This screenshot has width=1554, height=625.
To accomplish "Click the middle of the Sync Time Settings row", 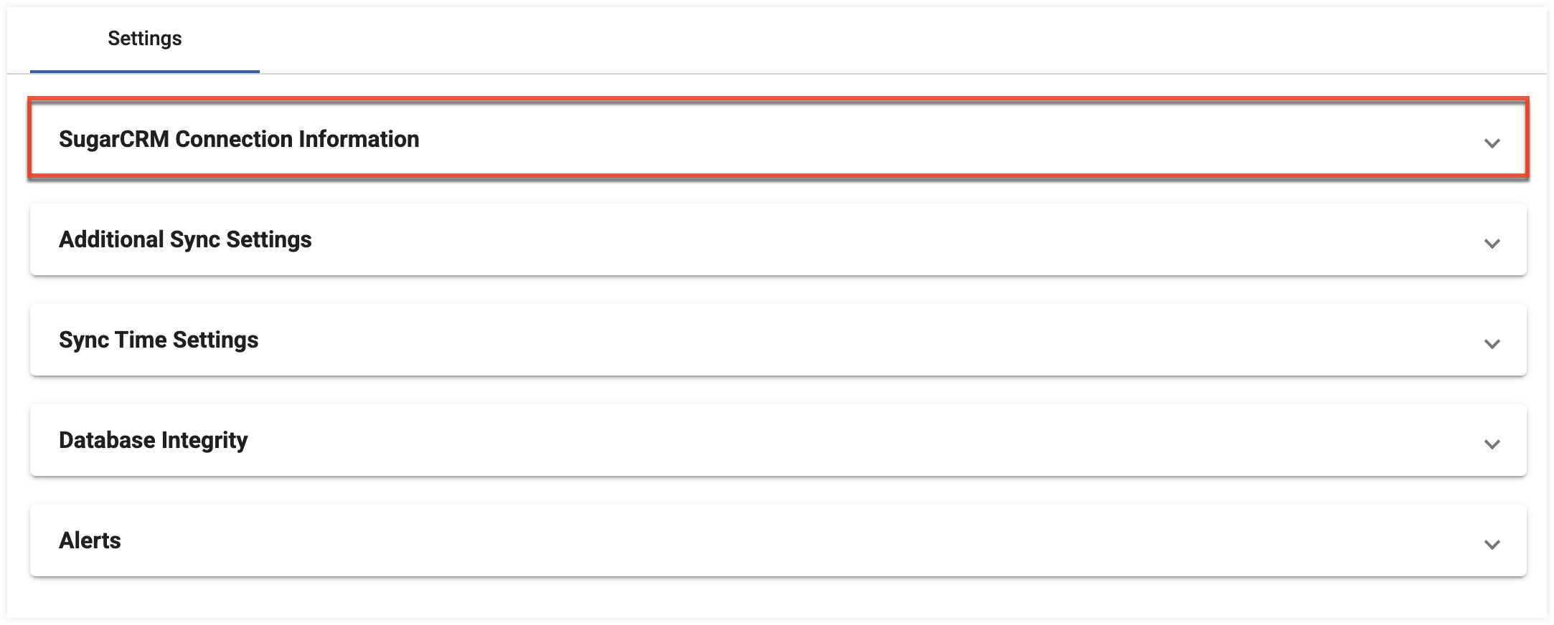I will pos(778,340).
